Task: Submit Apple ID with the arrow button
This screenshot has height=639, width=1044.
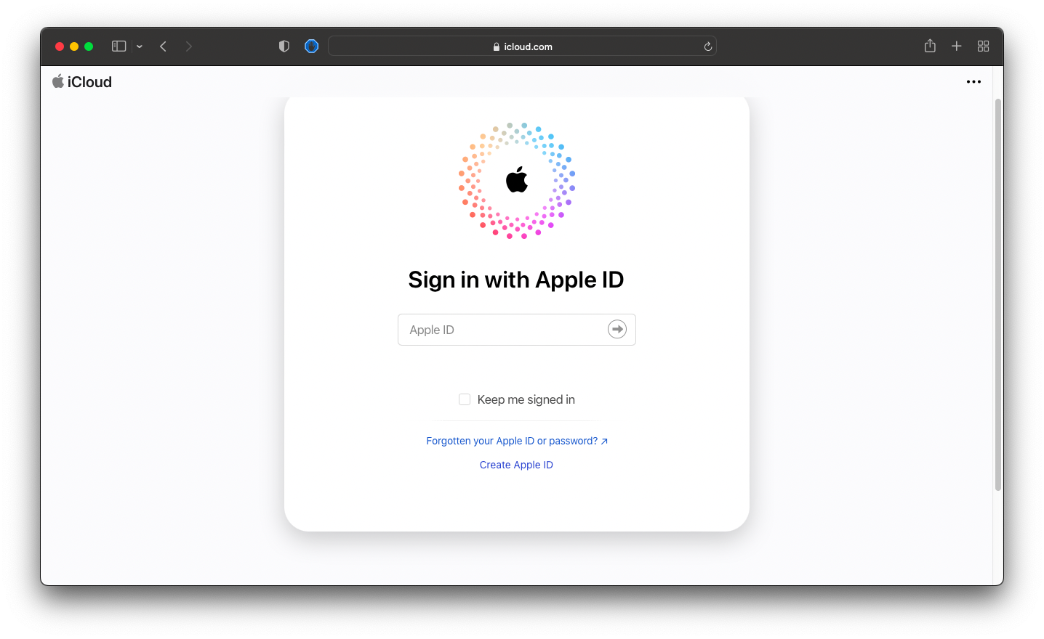Action: pyautogui.click(x=617, y=329)
